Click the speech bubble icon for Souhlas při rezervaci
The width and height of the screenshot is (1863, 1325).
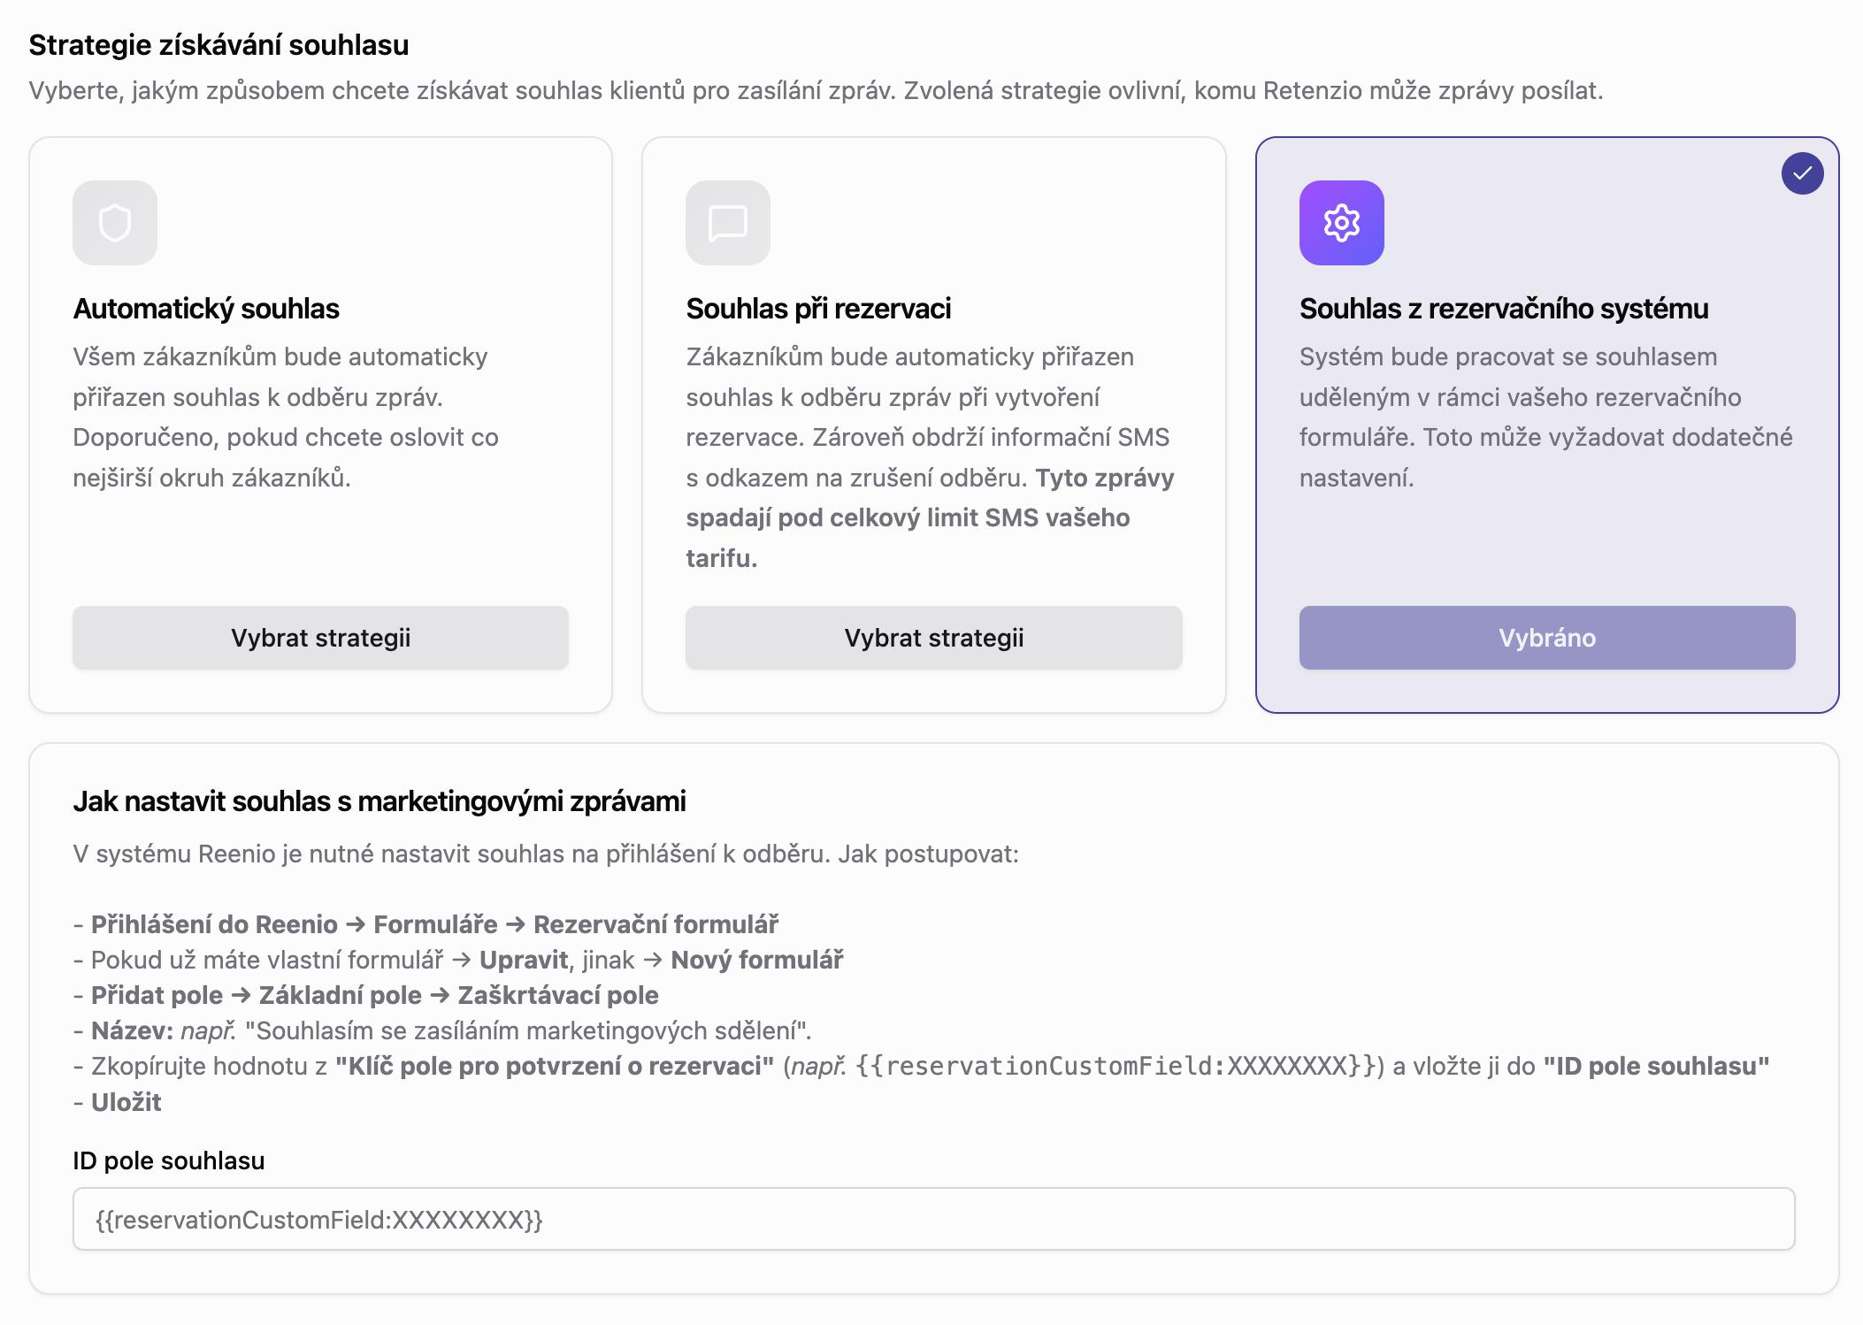(728, 223)
